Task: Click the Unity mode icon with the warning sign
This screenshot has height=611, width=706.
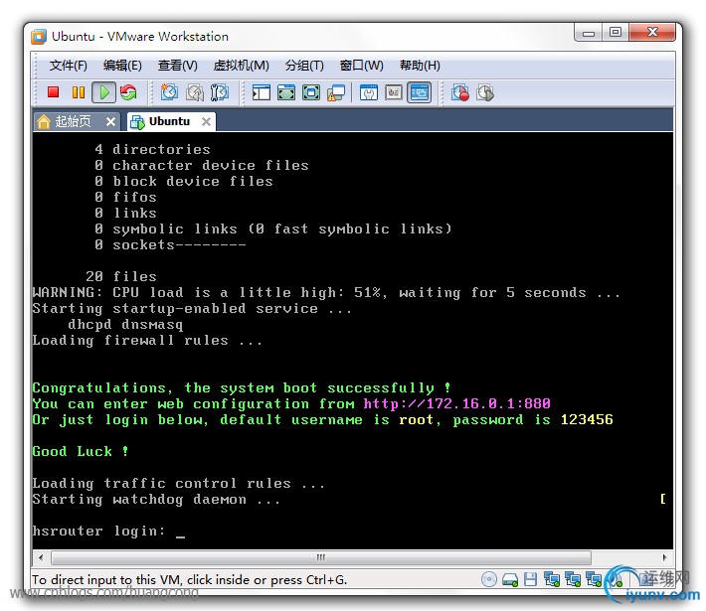Action: (x=336, y=93)
